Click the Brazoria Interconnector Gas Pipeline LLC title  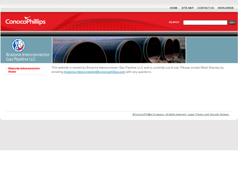[x=28, y=57]
